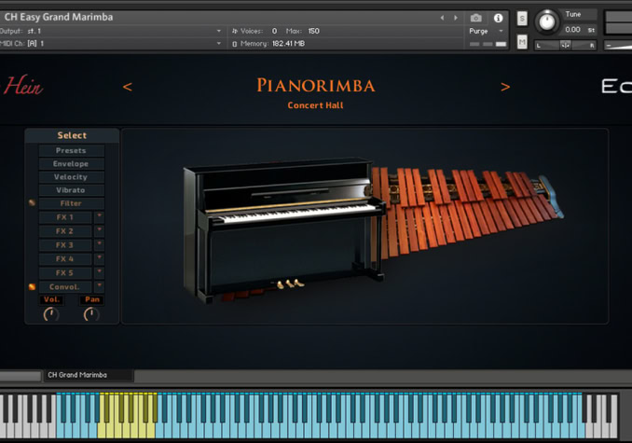The height and width of the screenshot is (443, 632).
Task: Open the Vibrato settings
Action: pyautogui.click(x=71, y=190)
